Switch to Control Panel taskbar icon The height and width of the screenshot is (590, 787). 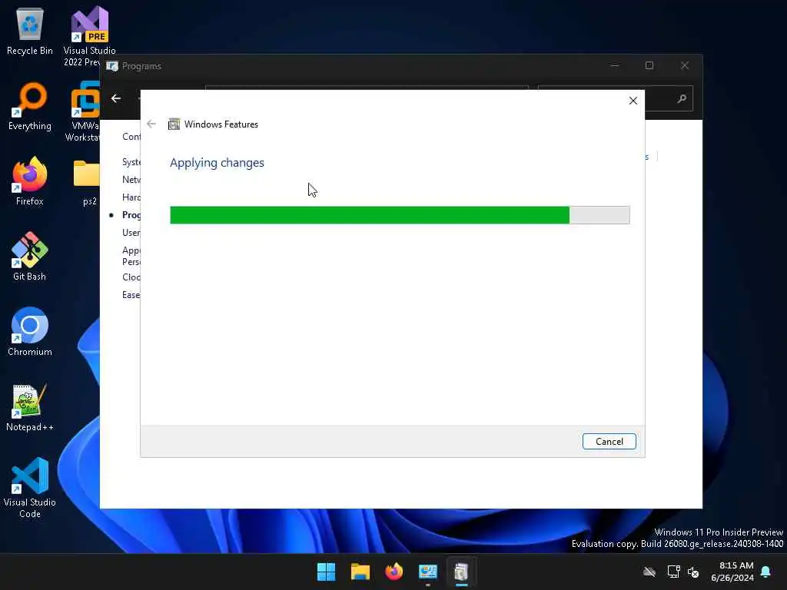point(428,572)
